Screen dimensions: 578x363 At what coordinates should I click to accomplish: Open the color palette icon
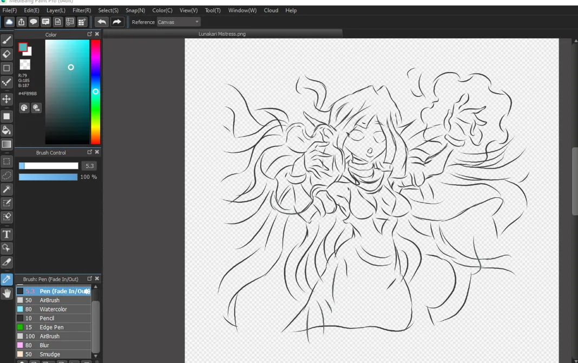click(24, 108)
